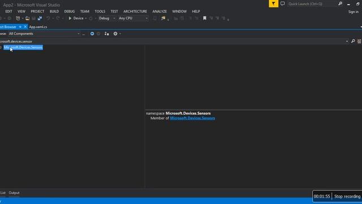The height and width of the screenshot is (204, 362).
Task: Click the ellipsis edit custom component set button
Action: (84, 34)
